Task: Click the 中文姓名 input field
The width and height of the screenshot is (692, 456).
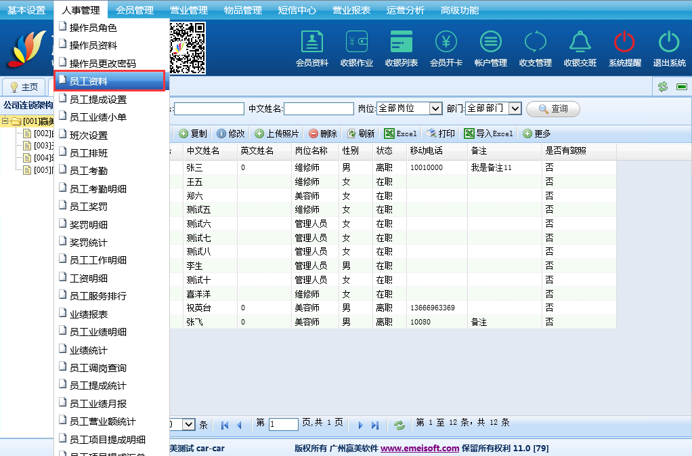Action: coord(318,108)
